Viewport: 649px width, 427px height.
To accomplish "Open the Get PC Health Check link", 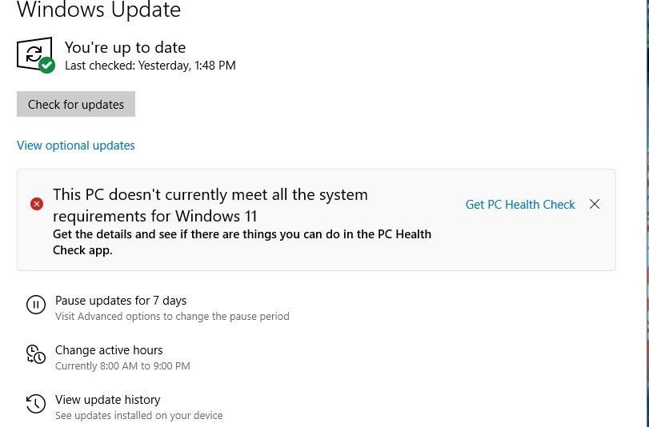I will pos(520,205).
